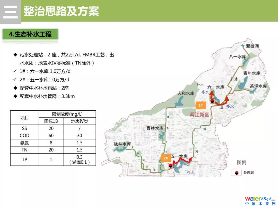278x208 pixels.
Task: Click the 4.生态补水工程 section heading
Action: click(30, 34)
